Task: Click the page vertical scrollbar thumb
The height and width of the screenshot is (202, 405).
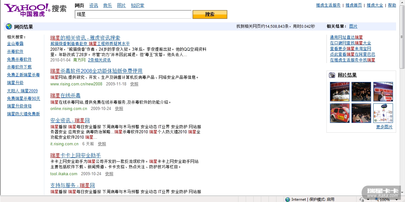Action: (x=402, y=37)
